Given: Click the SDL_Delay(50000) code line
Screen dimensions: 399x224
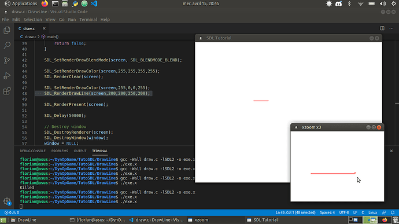Looking at the screenshot, I should point(65,115).
